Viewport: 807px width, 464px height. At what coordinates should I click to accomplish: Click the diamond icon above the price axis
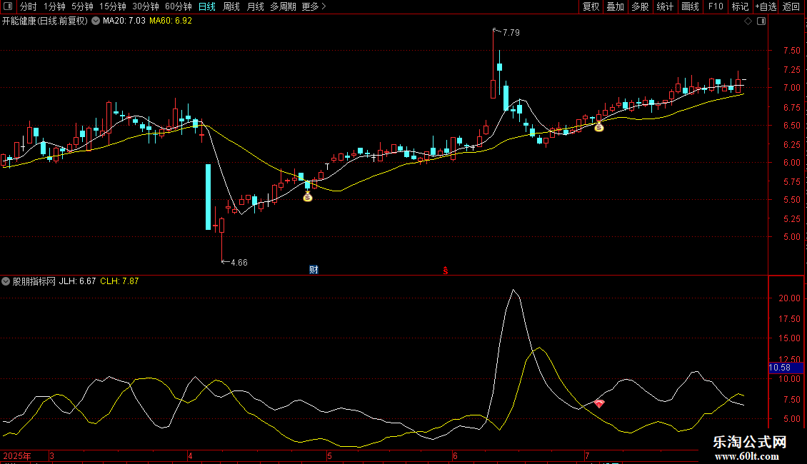tap(748, 21)
